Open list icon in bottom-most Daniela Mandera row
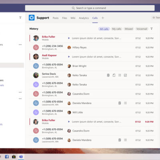This screenshot has width=160, height=160. coord(125,140)
